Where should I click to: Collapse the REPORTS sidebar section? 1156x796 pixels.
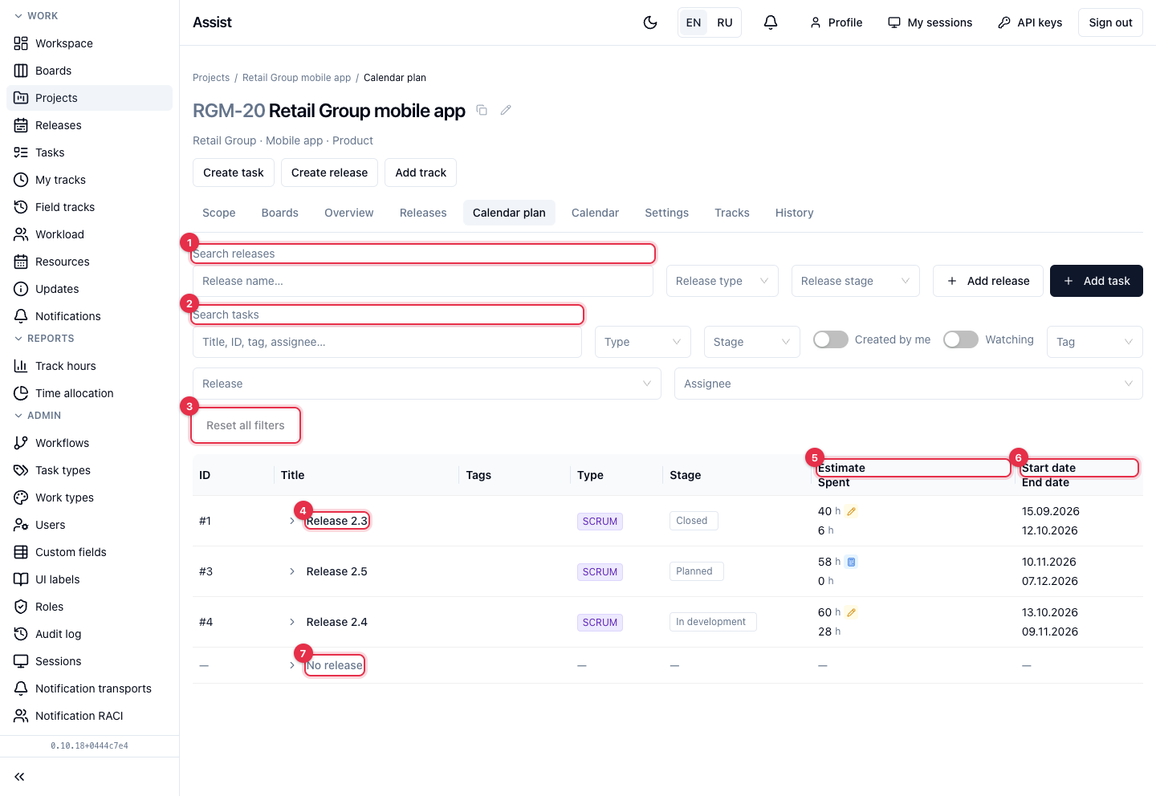pos(45,339)
